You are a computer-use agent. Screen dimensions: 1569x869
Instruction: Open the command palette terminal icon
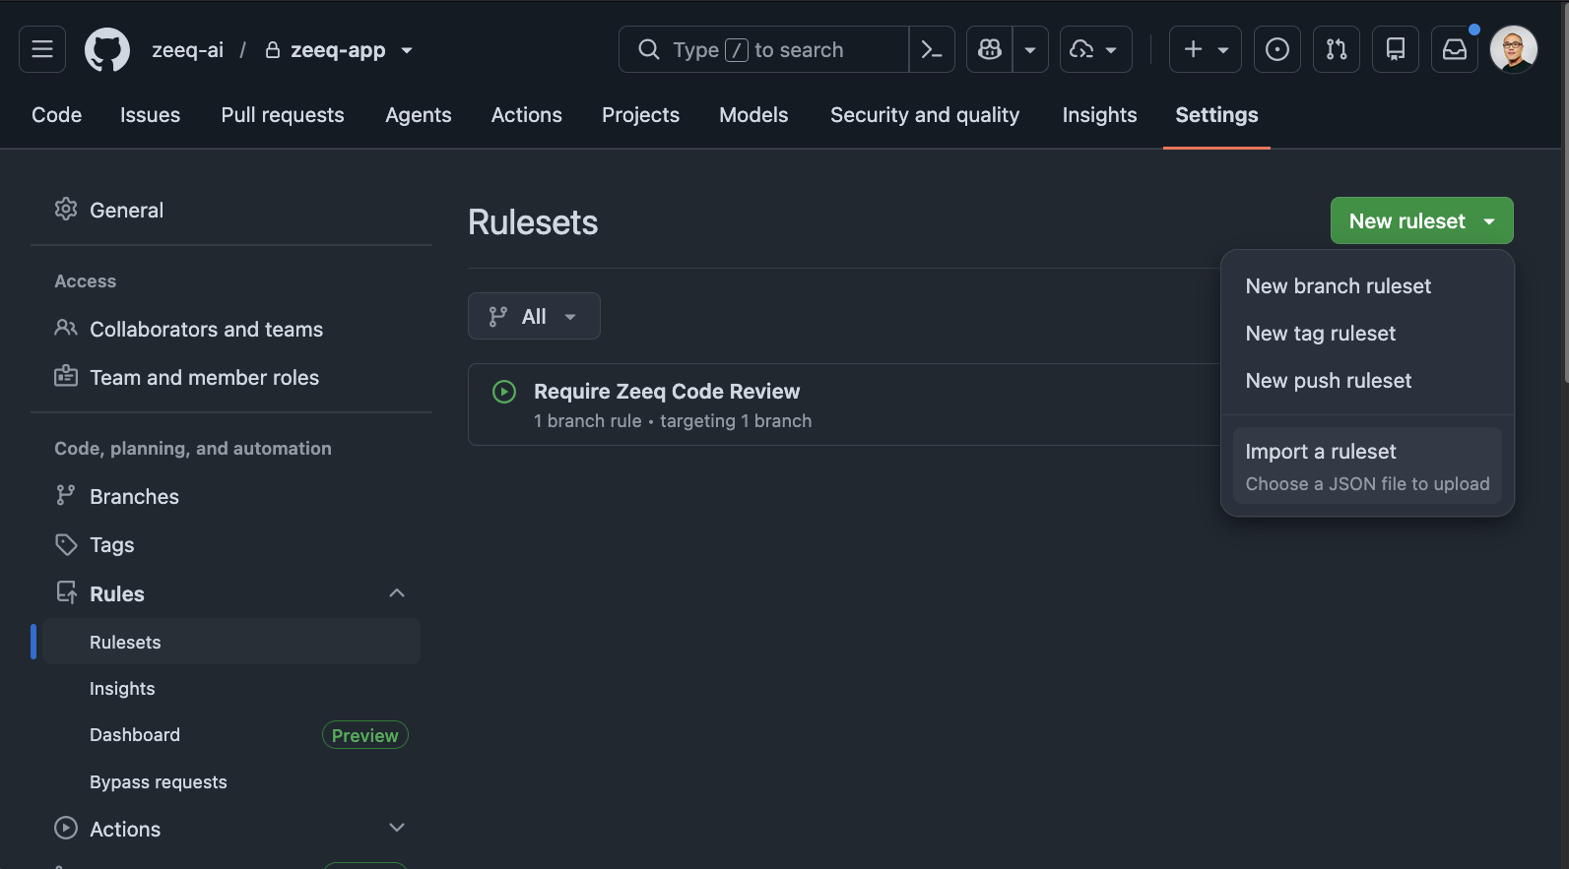tap(932, 49)
